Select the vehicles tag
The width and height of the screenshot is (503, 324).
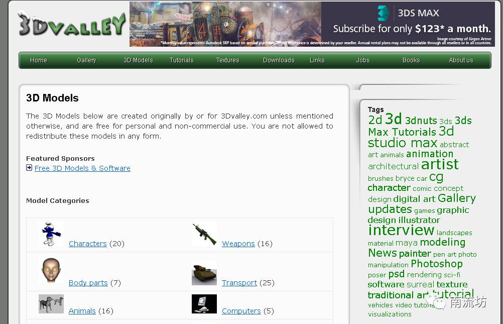point(381,305)
